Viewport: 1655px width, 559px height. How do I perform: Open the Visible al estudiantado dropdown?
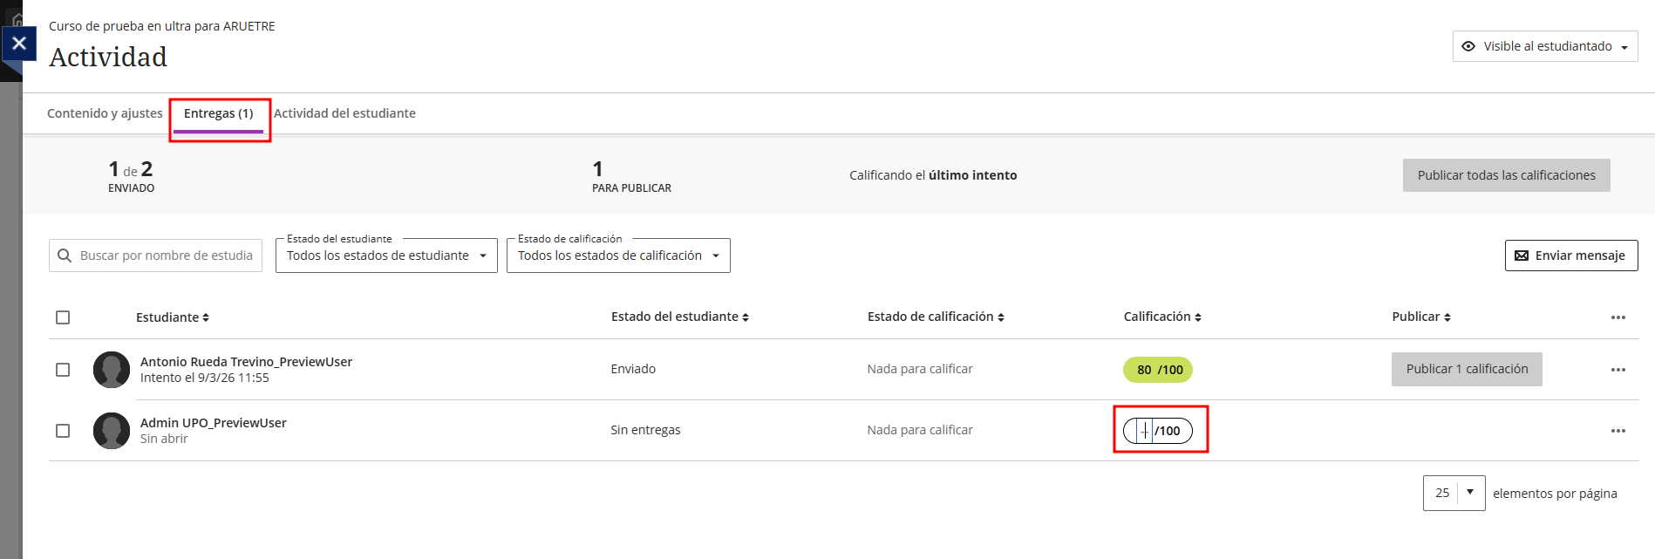[x=1545, y=46]
